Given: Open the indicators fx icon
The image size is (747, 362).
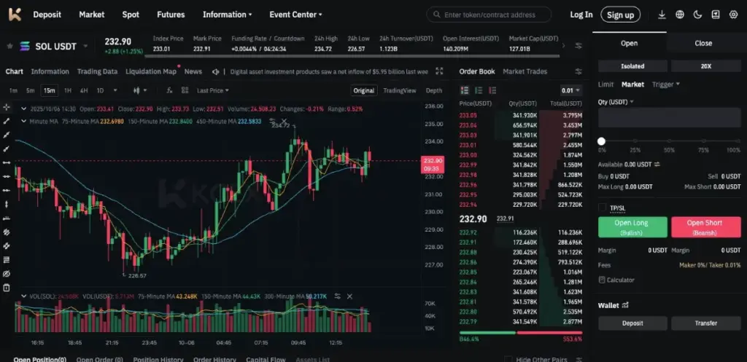Looking at the screenshot, I should click(169, 90).
